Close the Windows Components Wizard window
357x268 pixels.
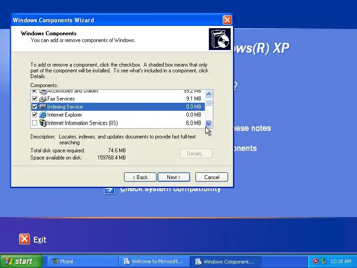[x=227, y=20]
